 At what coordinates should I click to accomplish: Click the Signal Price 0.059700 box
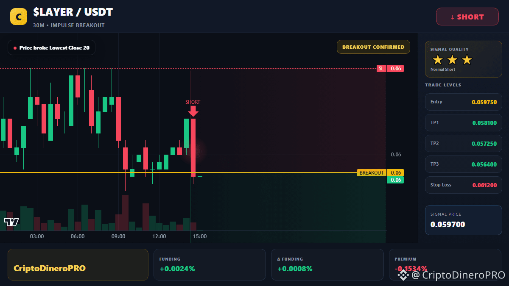coord(463,220)
